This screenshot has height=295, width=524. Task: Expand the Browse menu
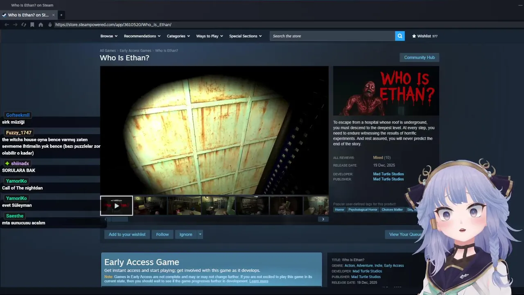pyautogui.click(x=109, y=36)
